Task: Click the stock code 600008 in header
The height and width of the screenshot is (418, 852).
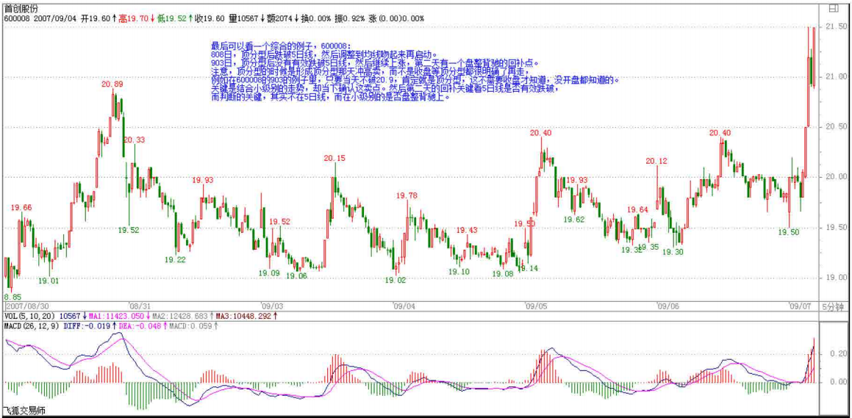Action: [17, 18]
